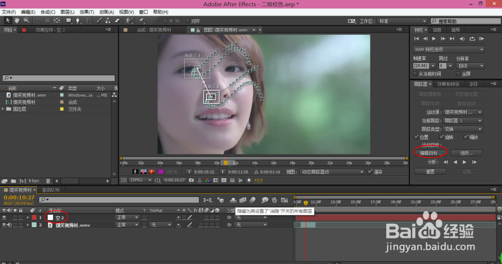Click the delete trash icon in project panel
Viewport: 502px width, 264px height.
point(48,181)
